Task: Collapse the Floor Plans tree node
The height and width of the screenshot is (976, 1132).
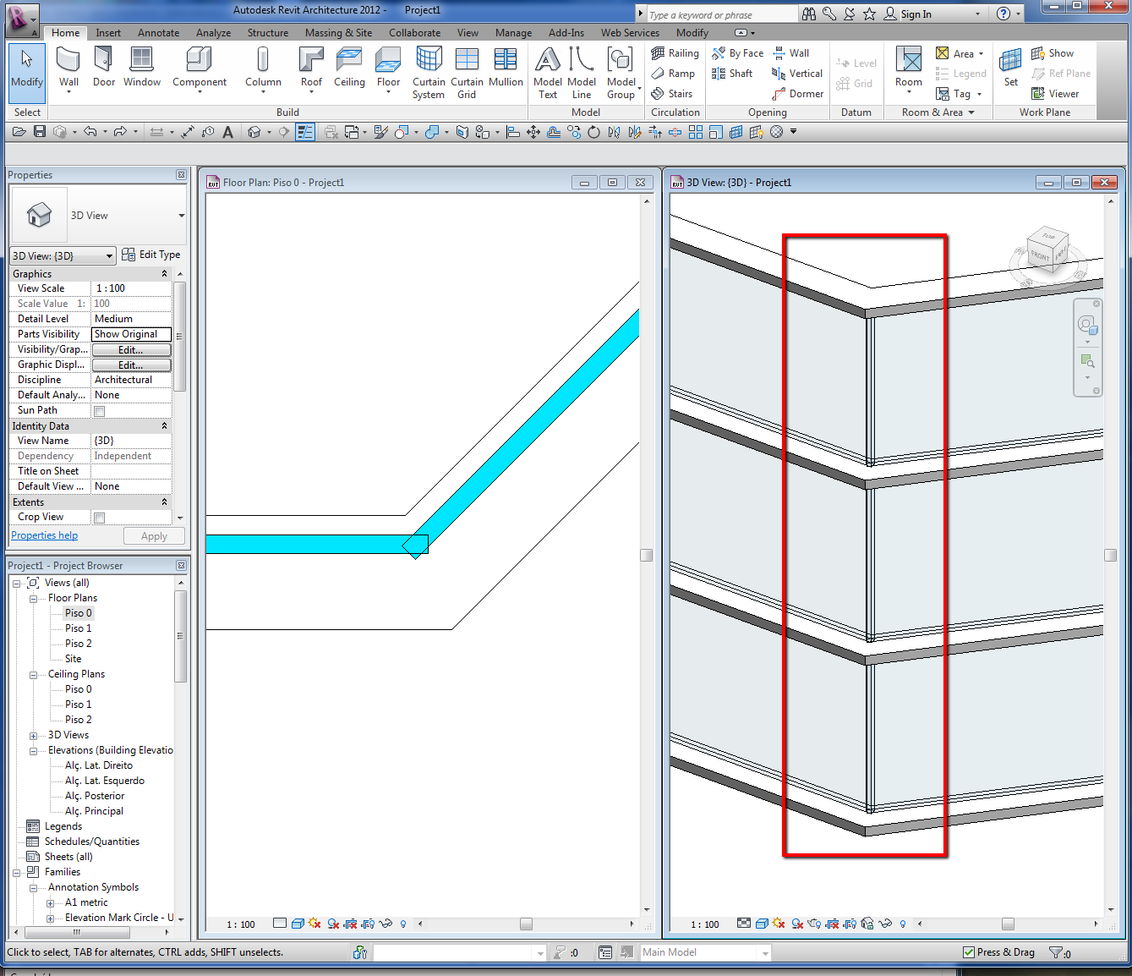Action: pos(33,599)
